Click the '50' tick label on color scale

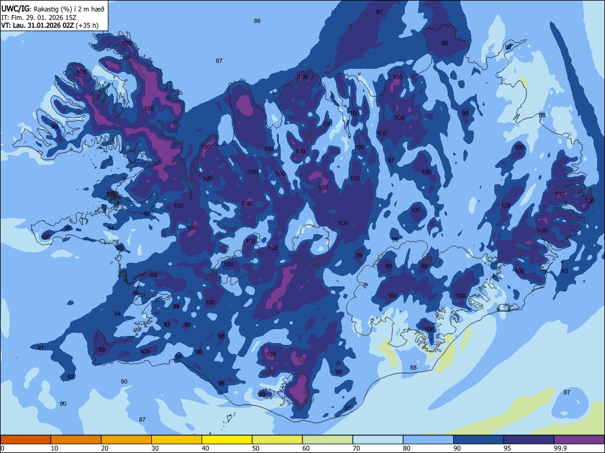click(256, 448)
